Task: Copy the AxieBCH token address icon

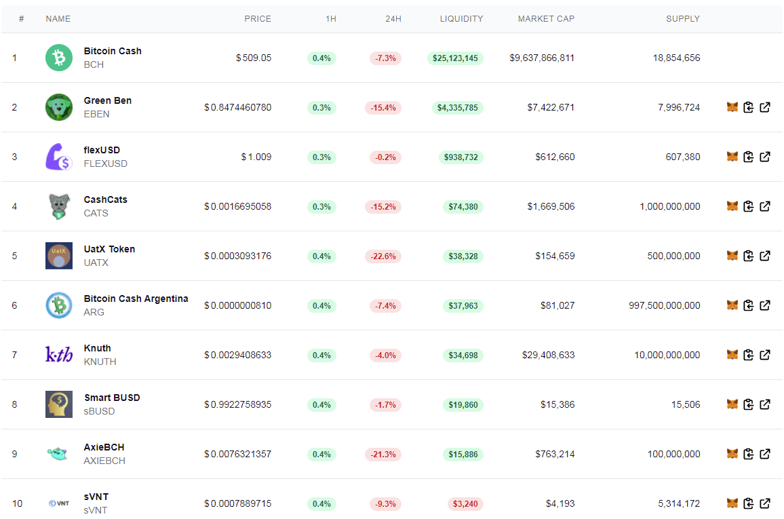Action: pyautogui.click(x=749, y=453)
